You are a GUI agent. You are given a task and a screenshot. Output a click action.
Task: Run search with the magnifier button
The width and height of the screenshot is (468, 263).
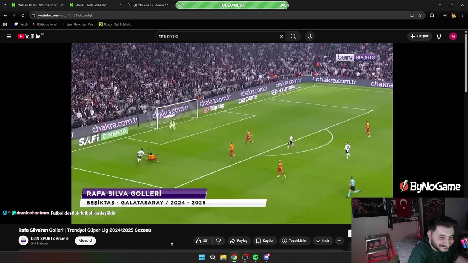point(293,36)
